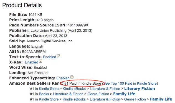This screenshot has width=175, height=103.
Task: Open the Literary Fiction category link
Action: coord(140,89)
